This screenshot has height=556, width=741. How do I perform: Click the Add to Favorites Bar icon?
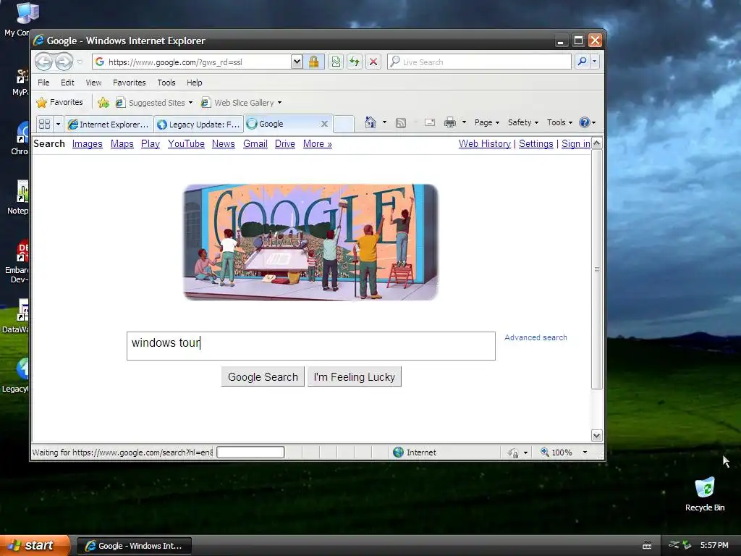click(x=103, y=102)
